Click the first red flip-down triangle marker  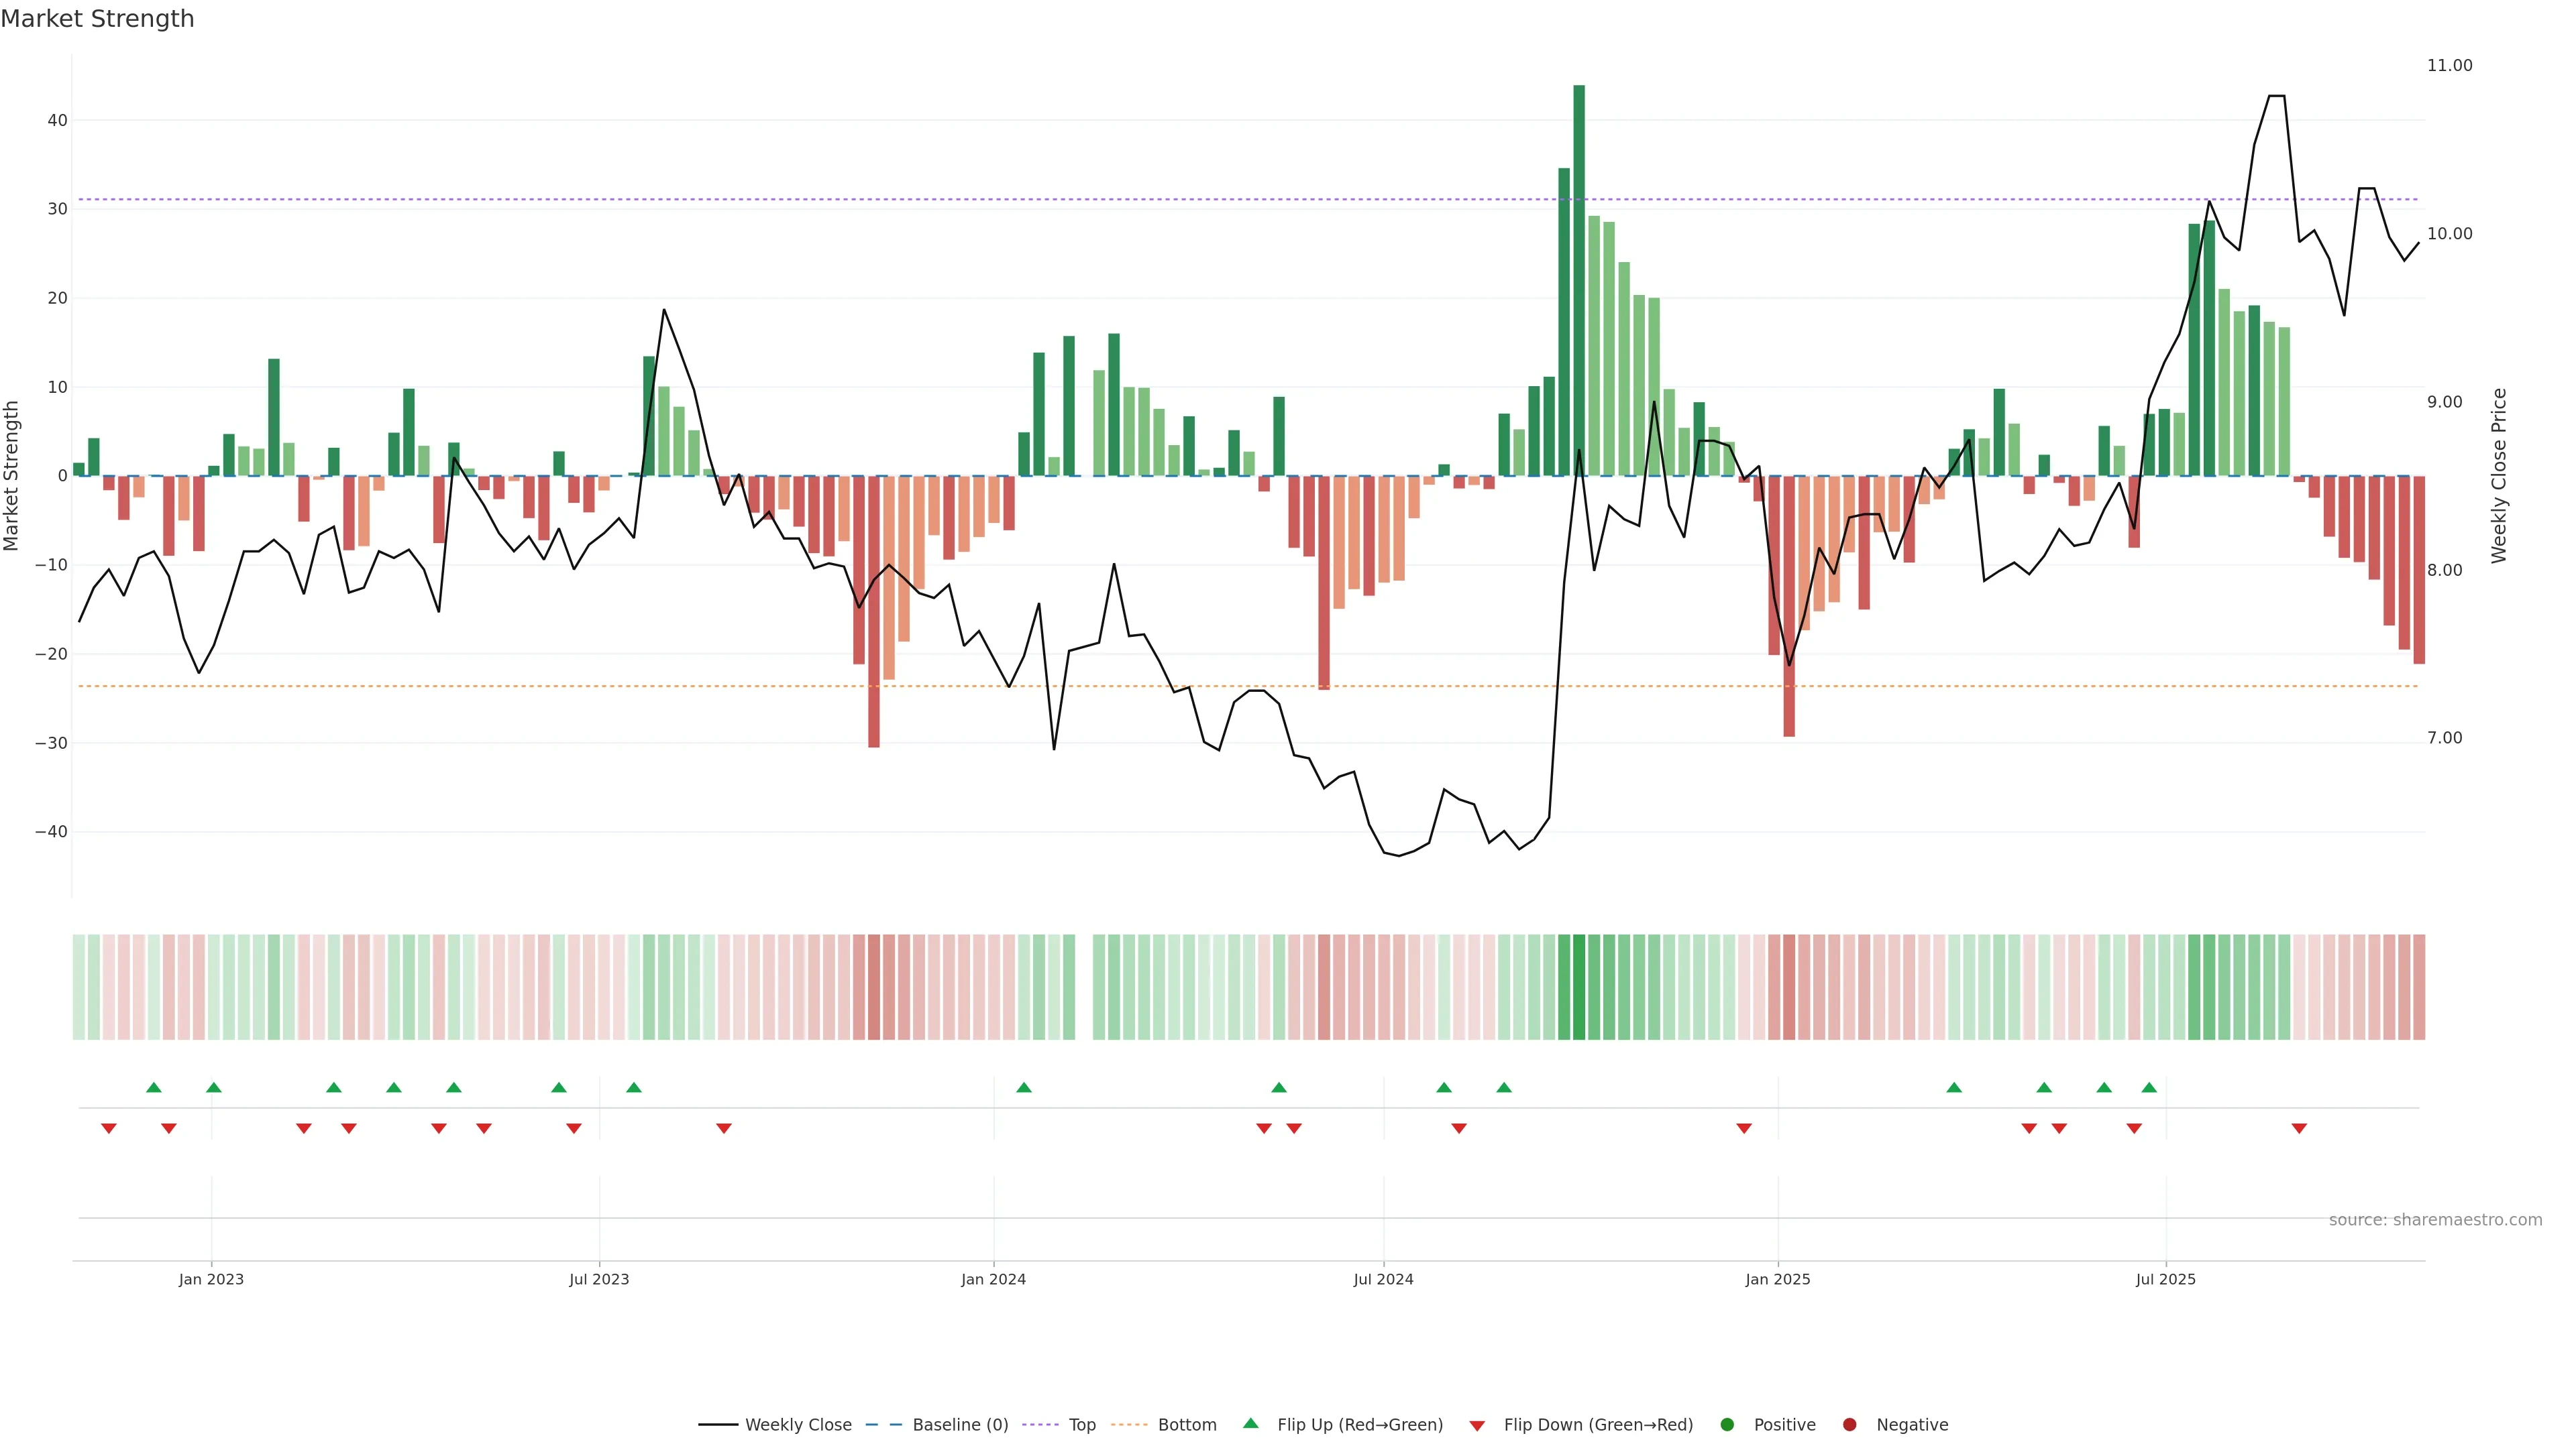click(x=109, y=1128)
